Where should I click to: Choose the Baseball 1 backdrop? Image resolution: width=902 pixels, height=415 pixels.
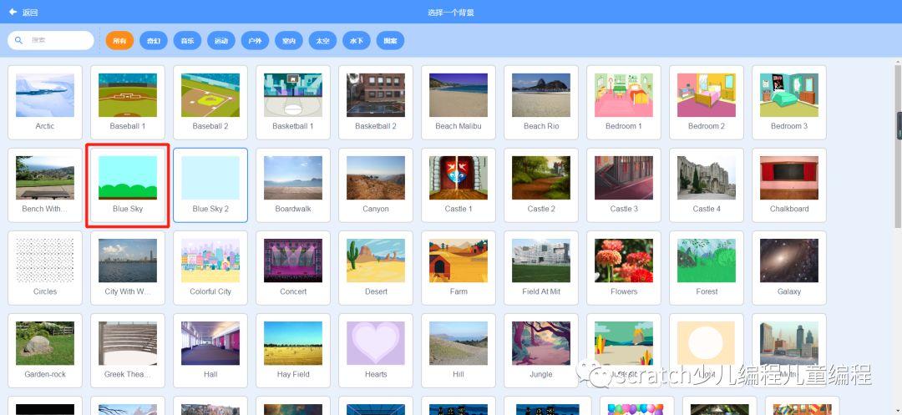[x=128, y=103]
